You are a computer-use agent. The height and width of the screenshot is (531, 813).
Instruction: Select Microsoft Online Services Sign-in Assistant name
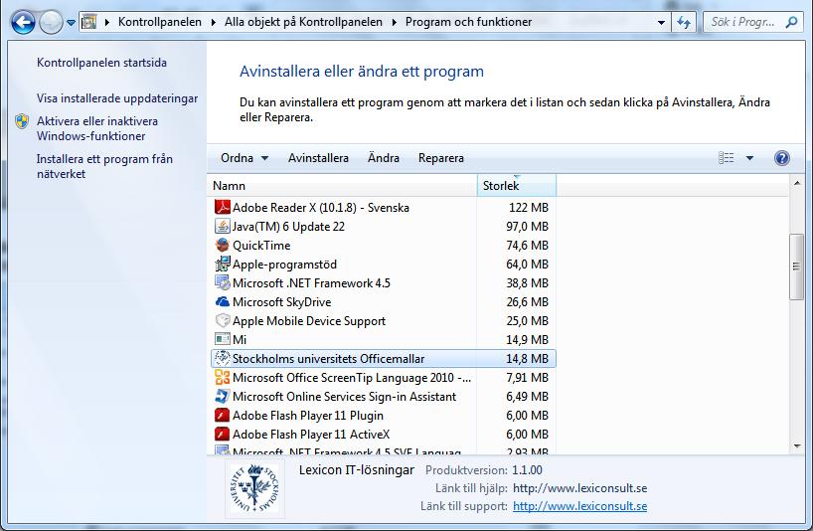point(344,397)
